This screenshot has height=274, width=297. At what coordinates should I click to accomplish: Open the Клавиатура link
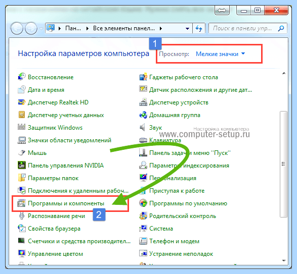165,140
